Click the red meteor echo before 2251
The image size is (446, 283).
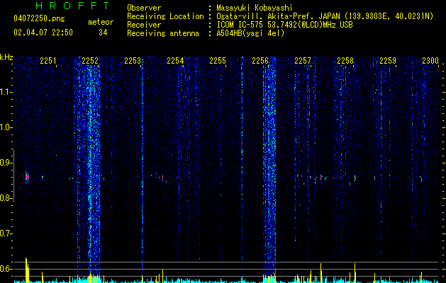[x=27, y=177]
